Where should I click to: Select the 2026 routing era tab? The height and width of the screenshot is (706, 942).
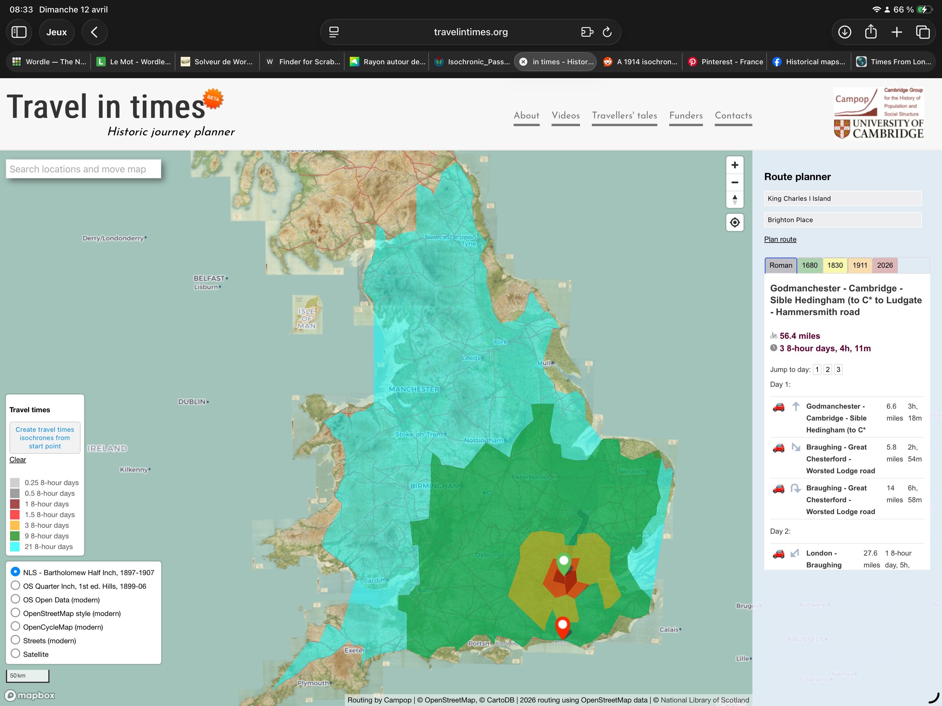click(x=885, y=265)
